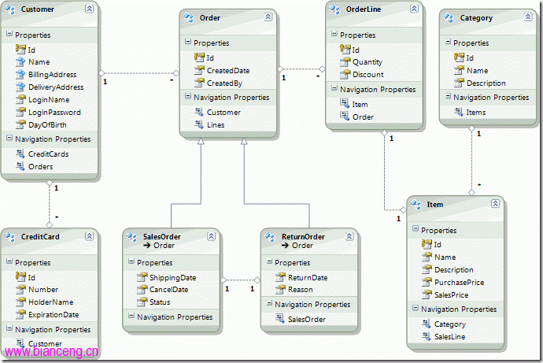The image size is (543, 363).
Task: Click the Order entity header icon
Action: click(x=188, y=18)
